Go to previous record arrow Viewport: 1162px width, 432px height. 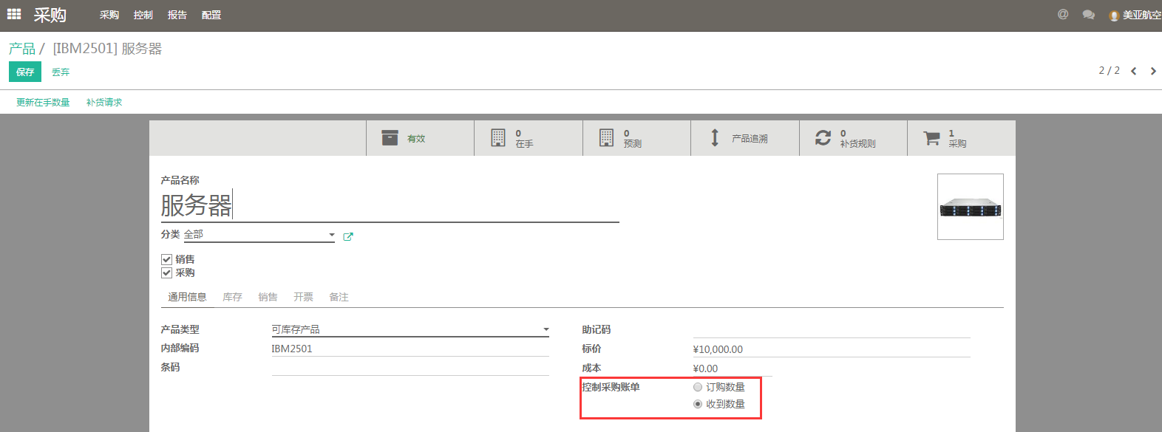point(1134,71)
